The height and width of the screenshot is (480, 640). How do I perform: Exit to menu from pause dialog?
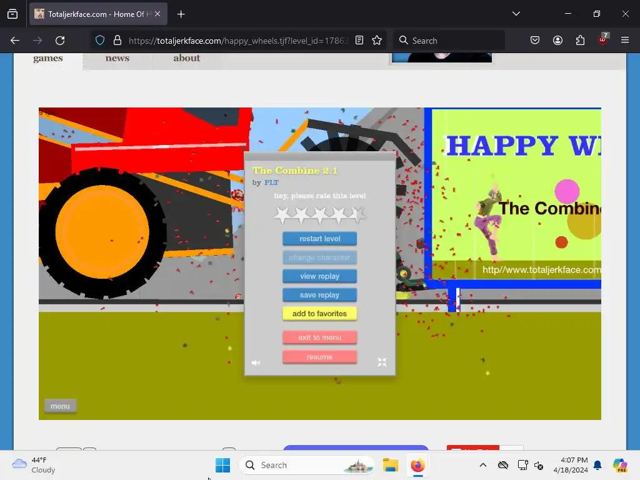coord(319,337)
